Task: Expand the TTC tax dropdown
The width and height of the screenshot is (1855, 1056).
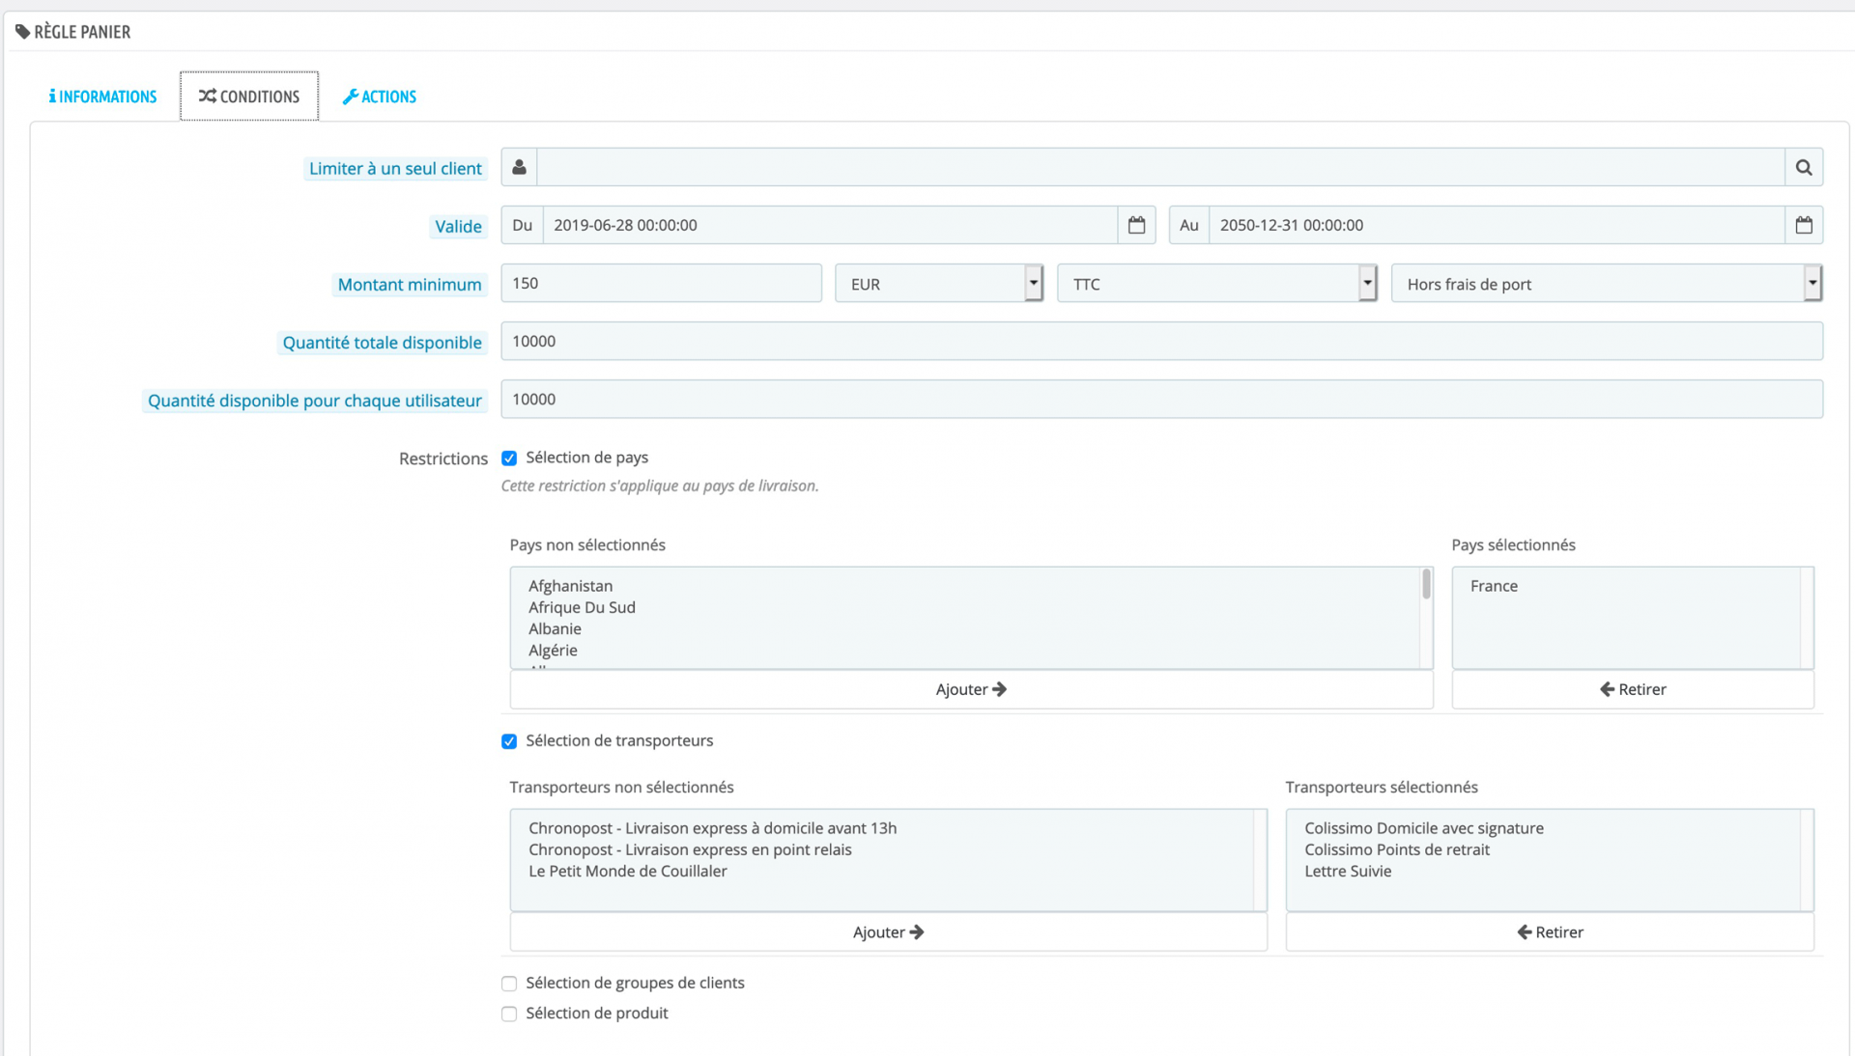Action: coord(1215,284)
